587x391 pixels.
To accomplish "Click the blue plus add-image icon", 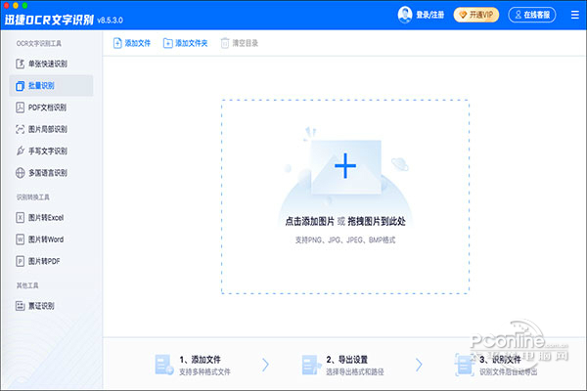I will pyautogui.click(x=345, y=165).
